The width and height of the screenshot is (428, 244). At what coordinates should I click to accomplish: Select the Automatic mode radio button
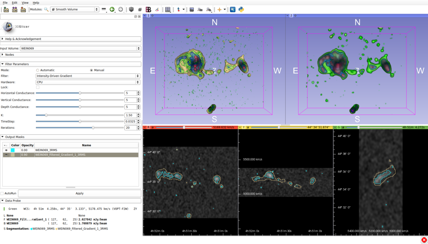point(38,70)
